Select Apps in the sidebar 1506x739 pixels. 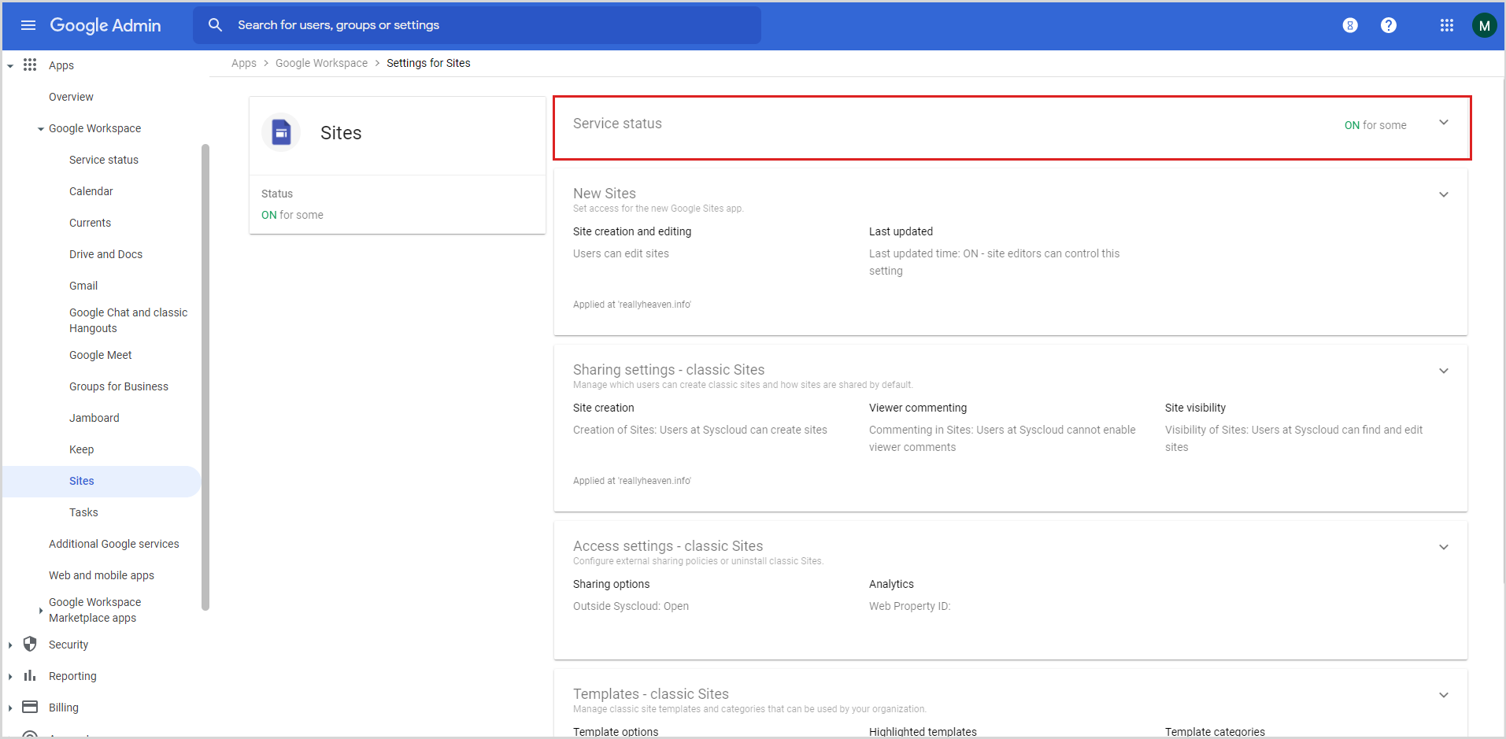tap(61, 65)
